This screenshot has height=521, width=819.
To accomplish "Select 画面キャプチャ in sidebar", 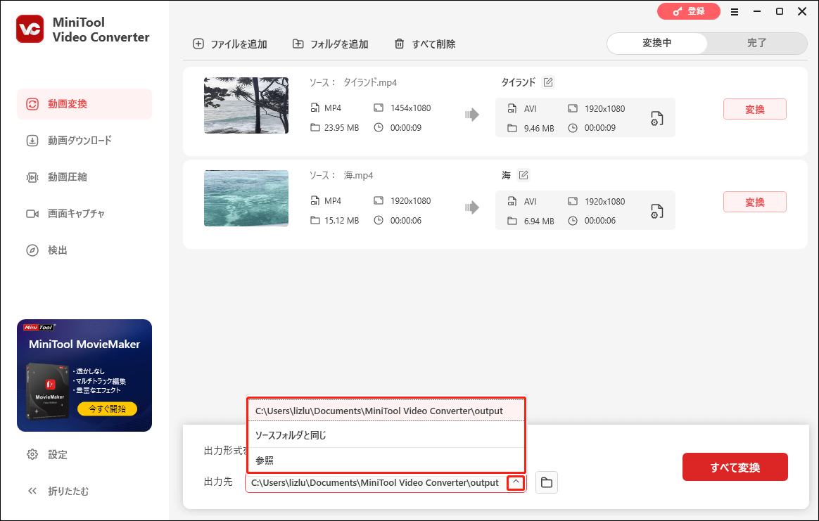I will point(65,214).
